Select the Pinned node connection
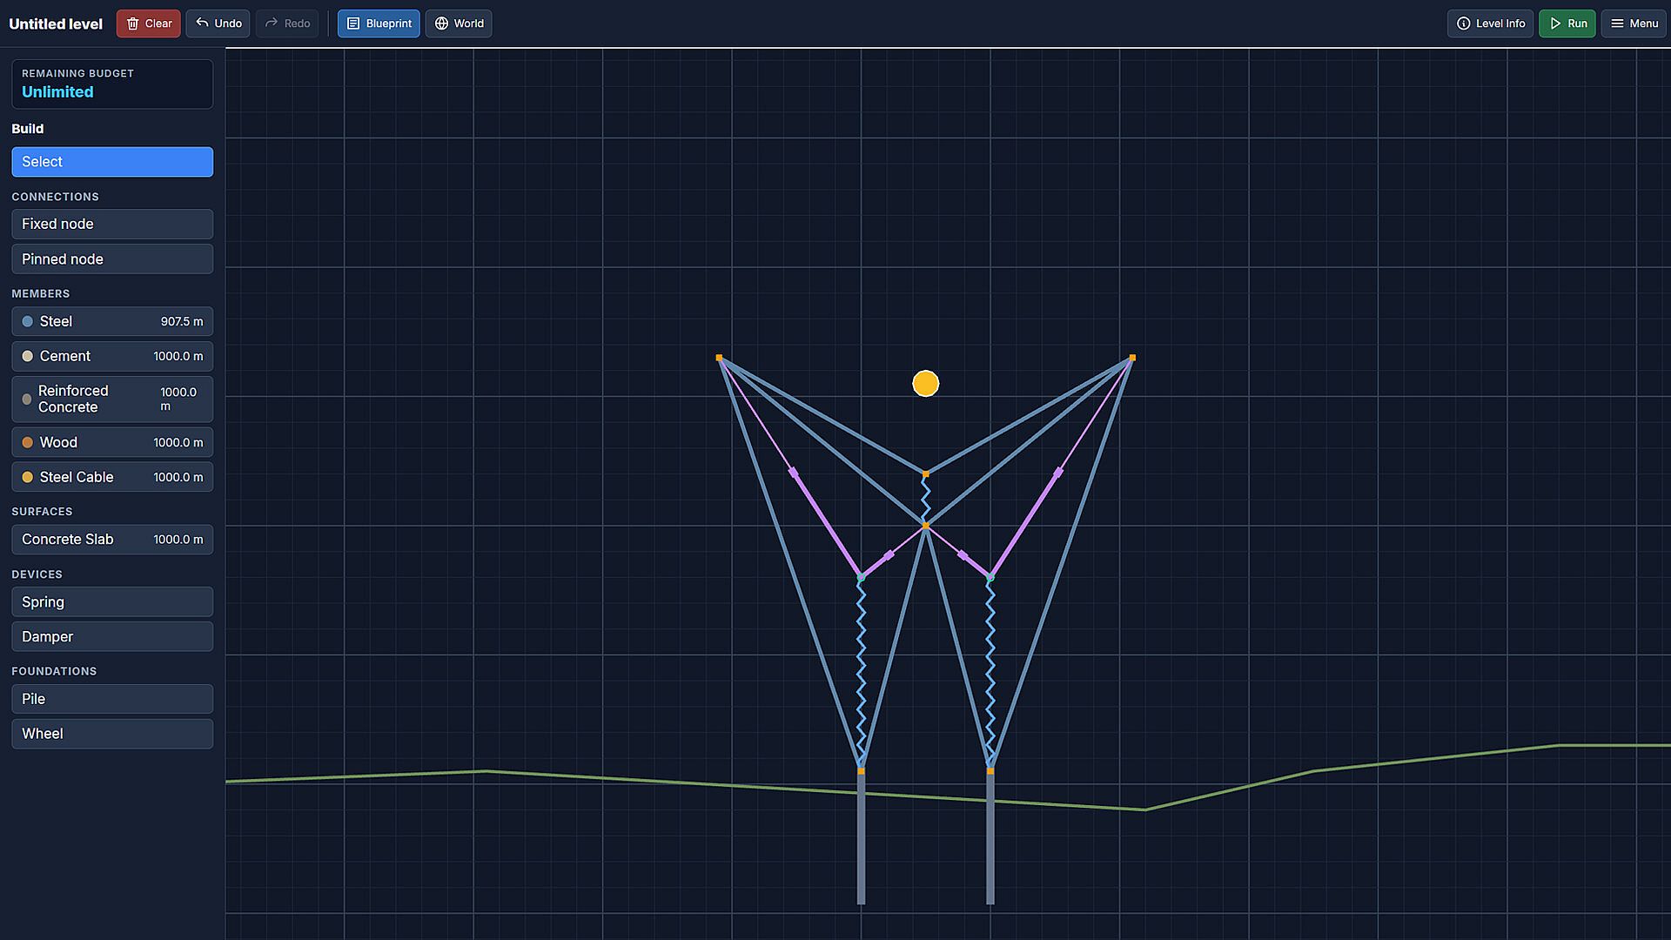1671x940 pixels. click(x=112, y=259)
